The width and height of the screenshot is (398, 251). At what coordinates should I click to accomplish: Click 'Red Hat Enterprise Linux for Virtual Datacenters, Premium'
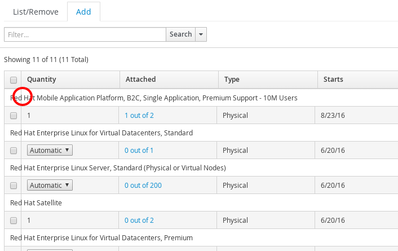pyautogui.click(x=101, y=238)
